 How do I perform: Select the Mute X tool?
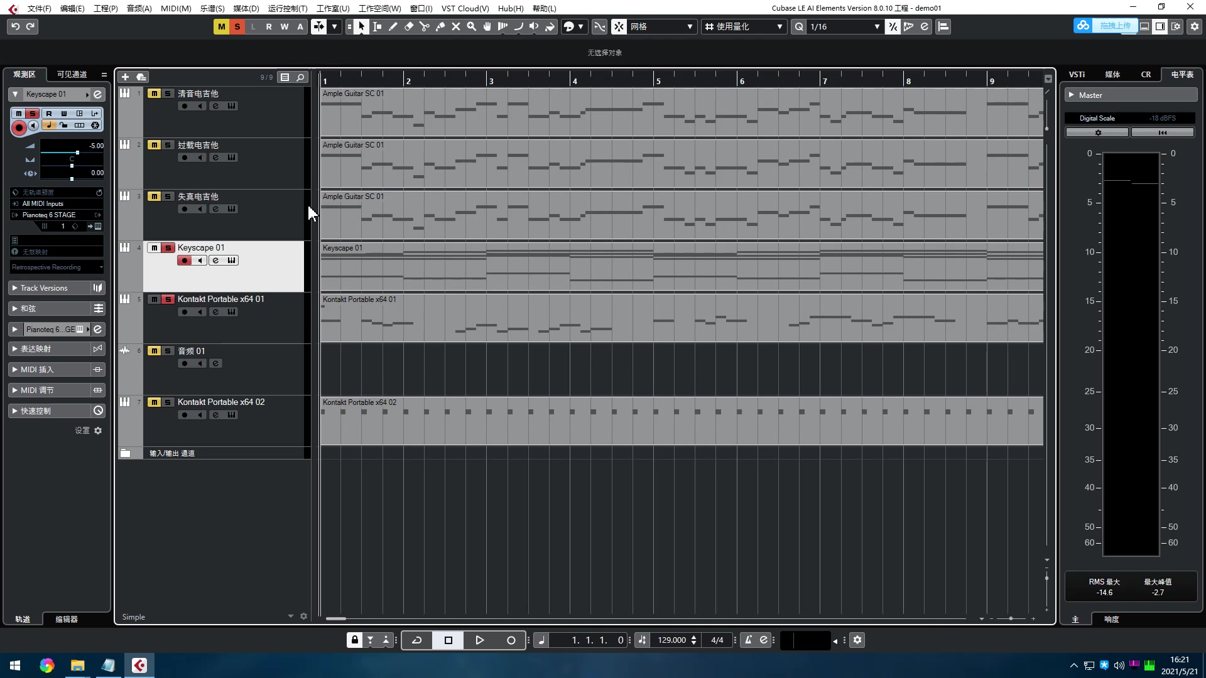(455, 26)
